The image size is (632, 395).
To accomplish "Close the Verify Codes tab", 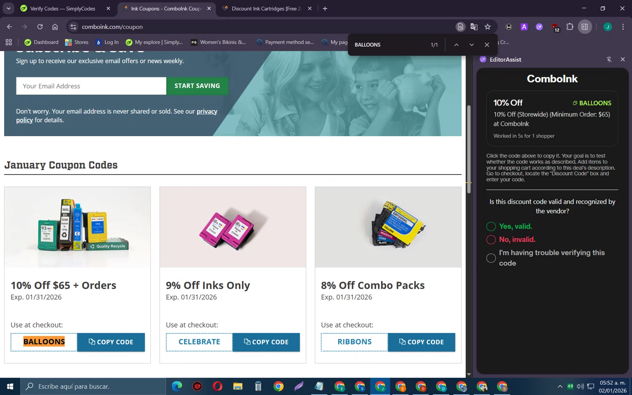I will pos(108,8).
